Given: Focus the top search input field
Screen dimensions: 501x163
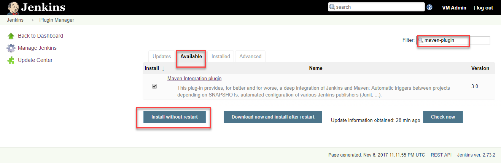Looking at the screenshot, I should pyautogui.click(x=376, y=7).
